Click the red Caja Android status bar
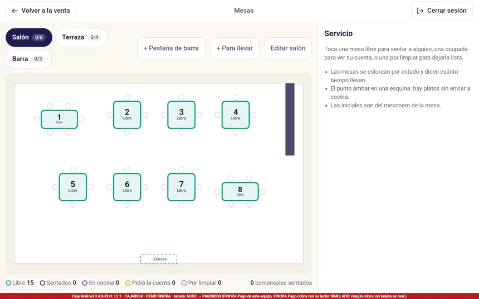The width and height of the screenshot is (479, 299). 239,296
